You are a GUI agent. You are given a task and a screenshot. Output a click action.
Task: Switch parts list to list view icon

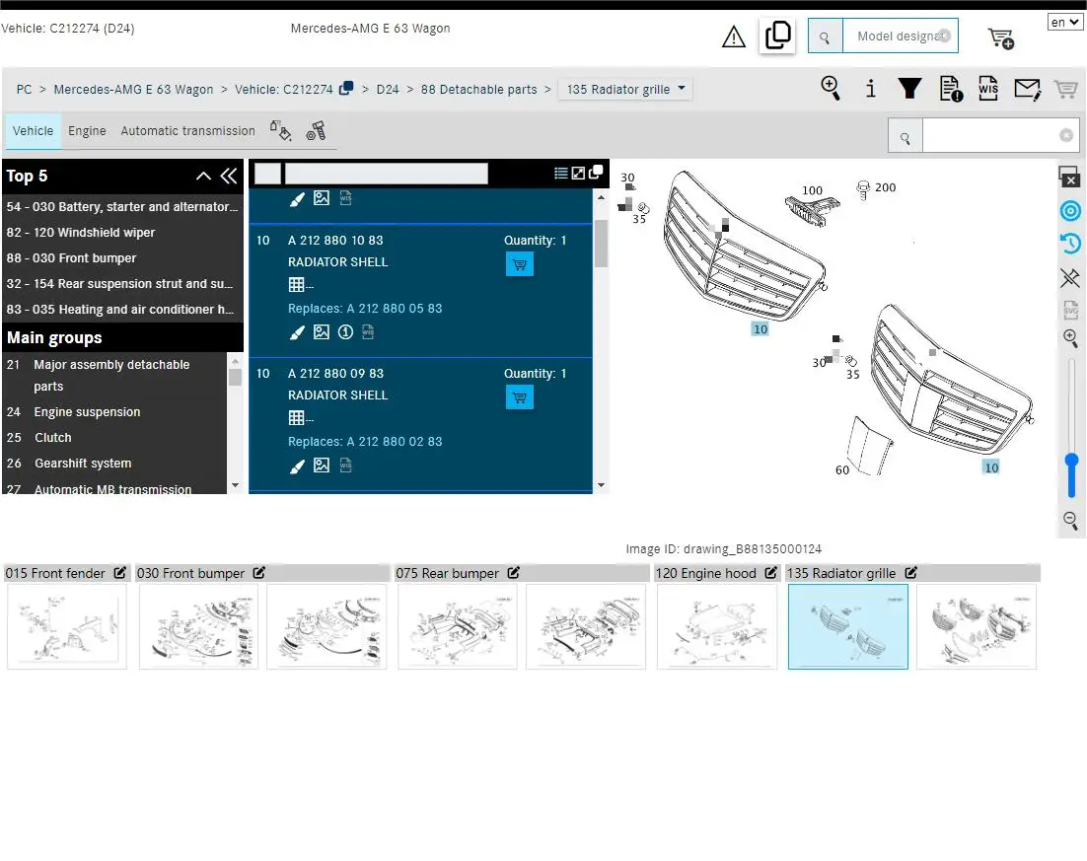(561, 174)
